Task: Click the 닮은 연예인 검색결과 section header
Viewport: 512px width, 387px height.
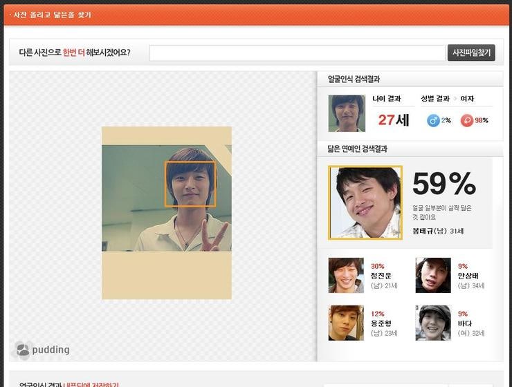Action: point(357,149)
